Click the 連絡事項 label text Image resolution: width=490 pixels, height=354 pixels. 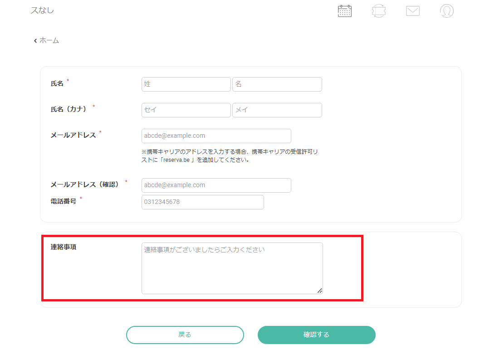(64, 247)
